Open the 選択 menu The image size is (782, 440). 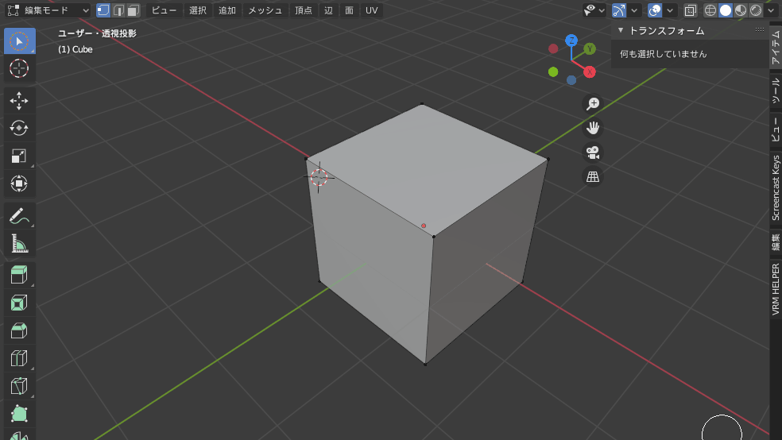tap(198, 10)
